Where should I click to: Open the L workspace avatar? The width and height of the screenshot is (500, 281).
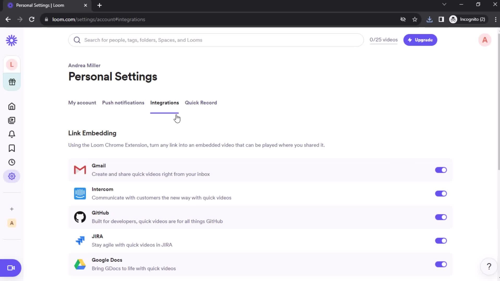(12, 65)
